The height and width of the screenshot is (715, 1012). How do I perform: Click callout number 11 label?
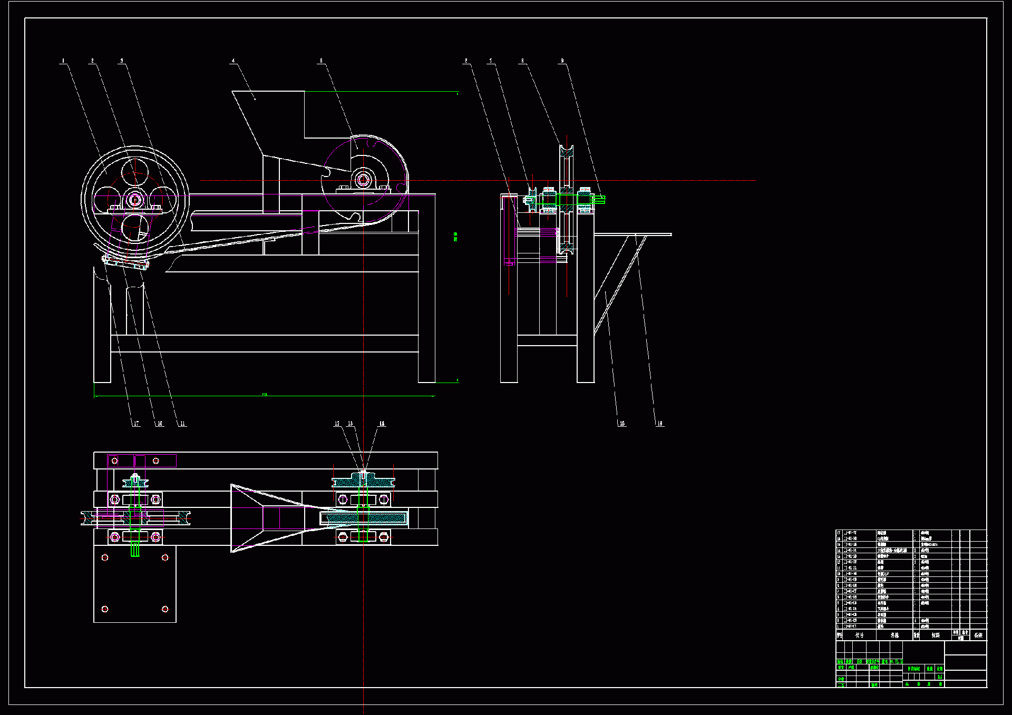tap(182, 424)
